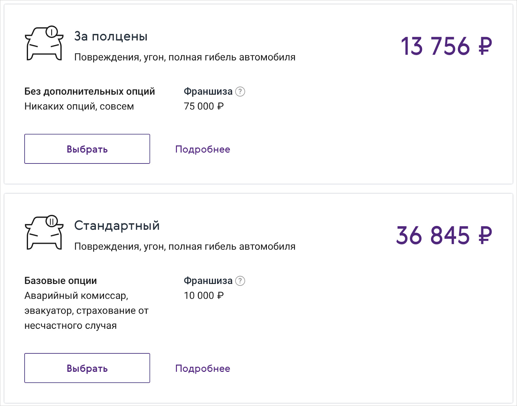This screenshot has height=406, width=517.
Task: Open Подробнее for the Стандартный plan
Action: tap(203, 369)
